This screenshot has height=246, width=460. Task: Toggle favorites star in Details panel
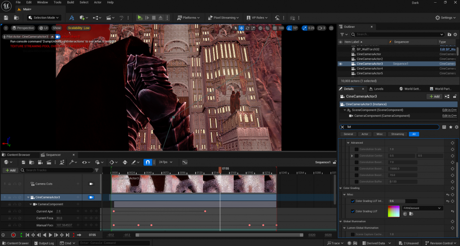(450, 127)
